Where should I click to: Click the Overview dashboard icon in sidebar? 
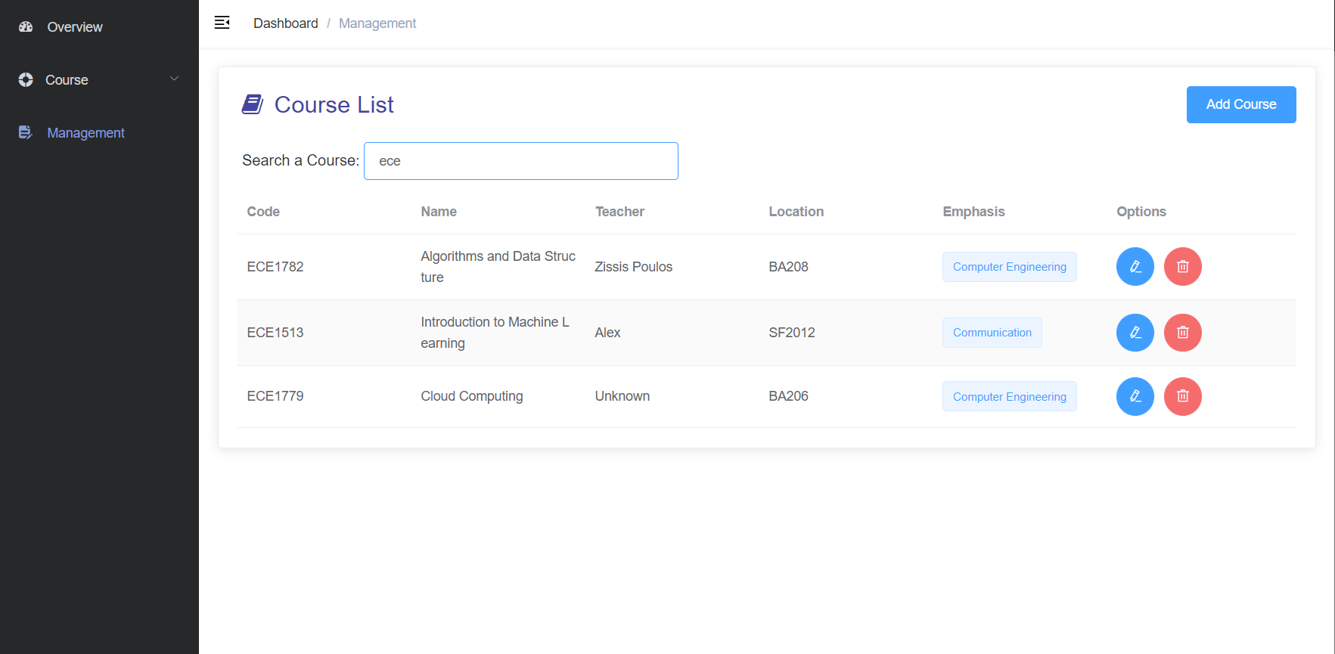point(26,26)
